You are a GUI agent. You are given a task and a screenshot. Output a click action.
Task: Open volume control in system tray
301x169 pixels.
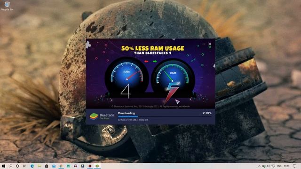click(x=268, y=166)
